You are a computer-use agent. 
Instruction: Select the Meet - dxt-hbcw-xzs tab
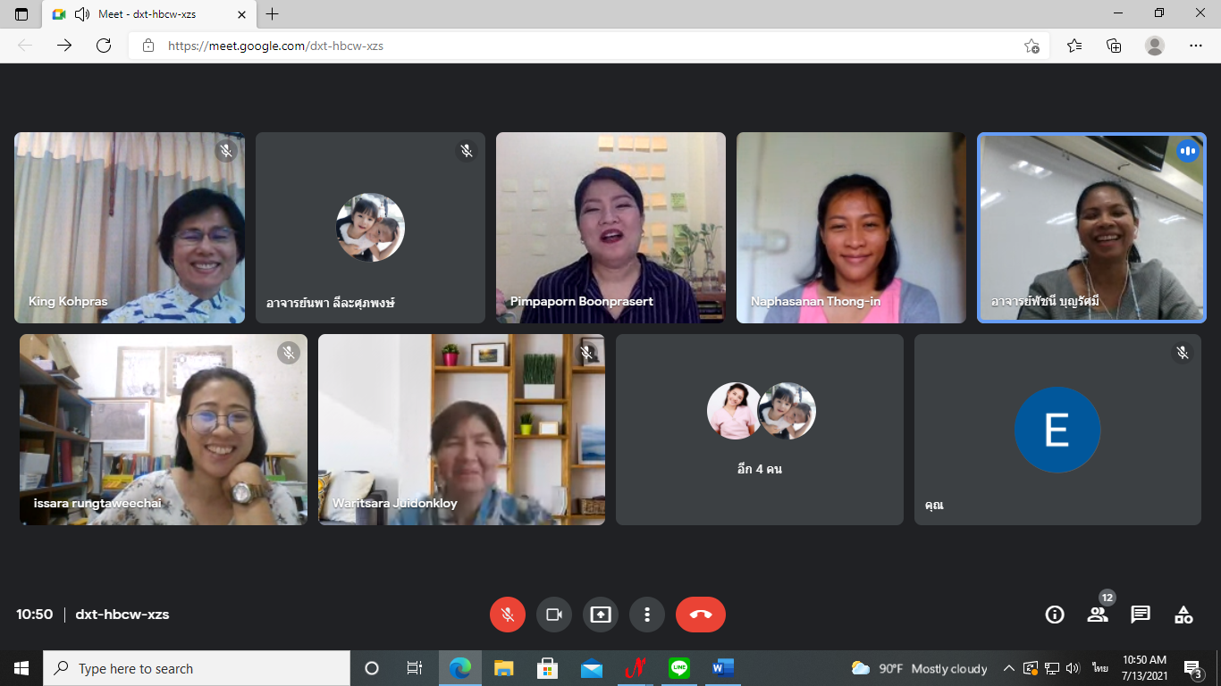point(147,14)
